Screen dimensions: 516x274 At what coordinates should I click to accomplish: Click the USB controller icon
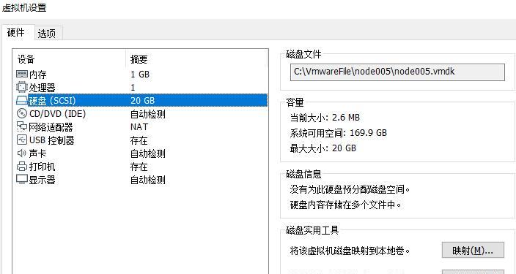point(22,140)
